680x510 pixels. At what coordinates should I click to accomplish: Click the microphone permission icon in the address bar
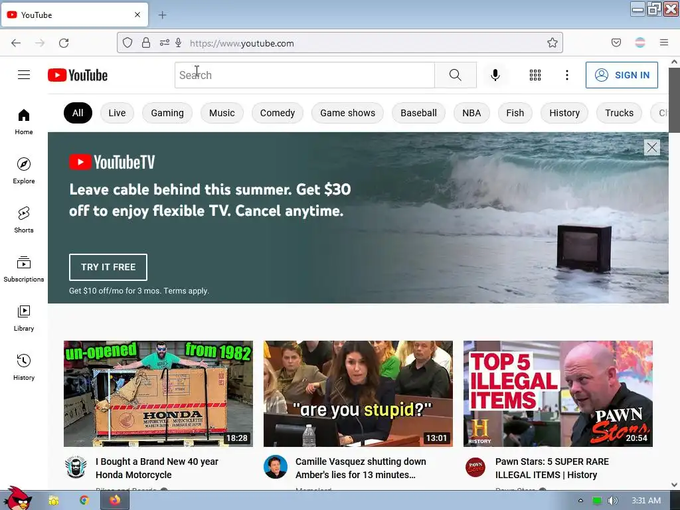pyautogui.click(x=178, y=42)
